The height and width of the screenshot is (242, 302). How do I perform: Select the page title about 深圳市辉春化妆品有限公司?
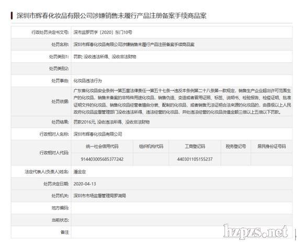111,15
